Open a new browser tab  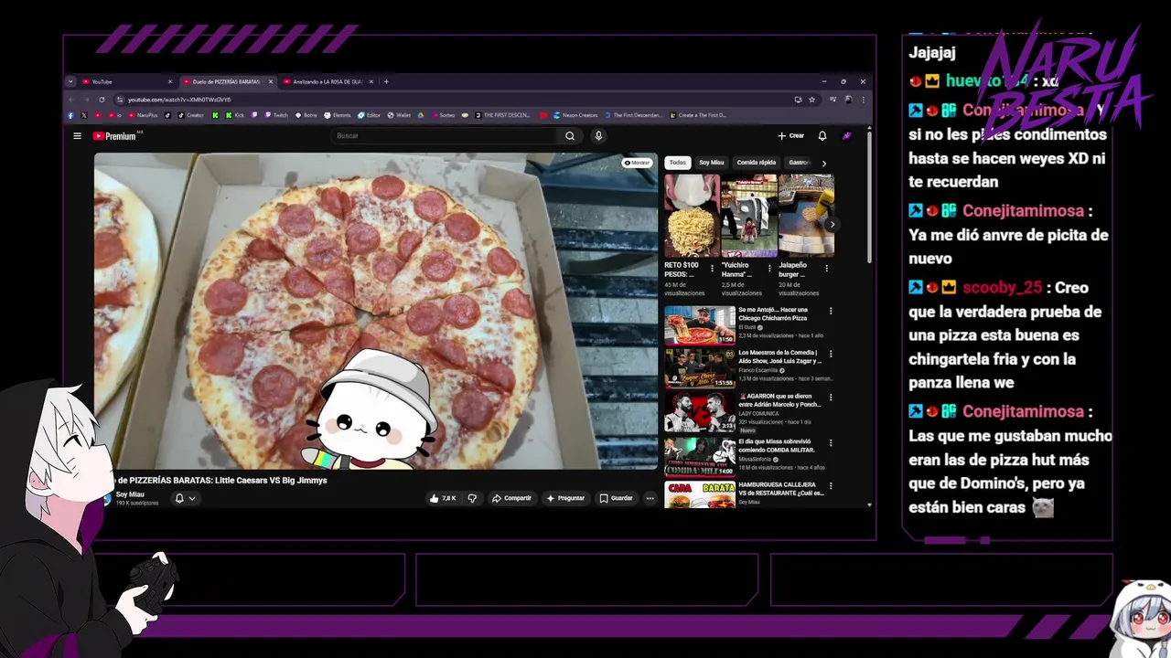click(x=386, y=81)
